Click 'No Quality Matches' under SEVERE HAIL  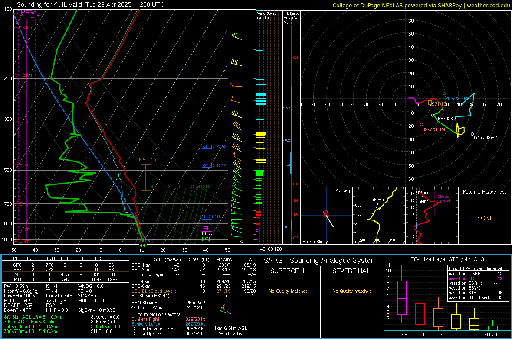tap(351, 291)
